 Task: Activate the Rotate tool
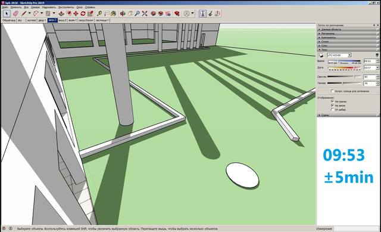click(83, 14)
